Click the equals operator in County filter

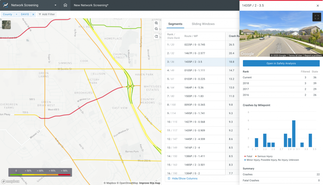point(16,14)
